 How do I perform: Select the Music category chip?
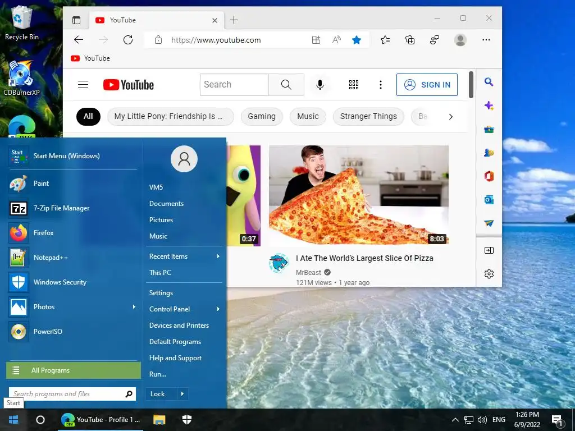(x=308, y=117)
